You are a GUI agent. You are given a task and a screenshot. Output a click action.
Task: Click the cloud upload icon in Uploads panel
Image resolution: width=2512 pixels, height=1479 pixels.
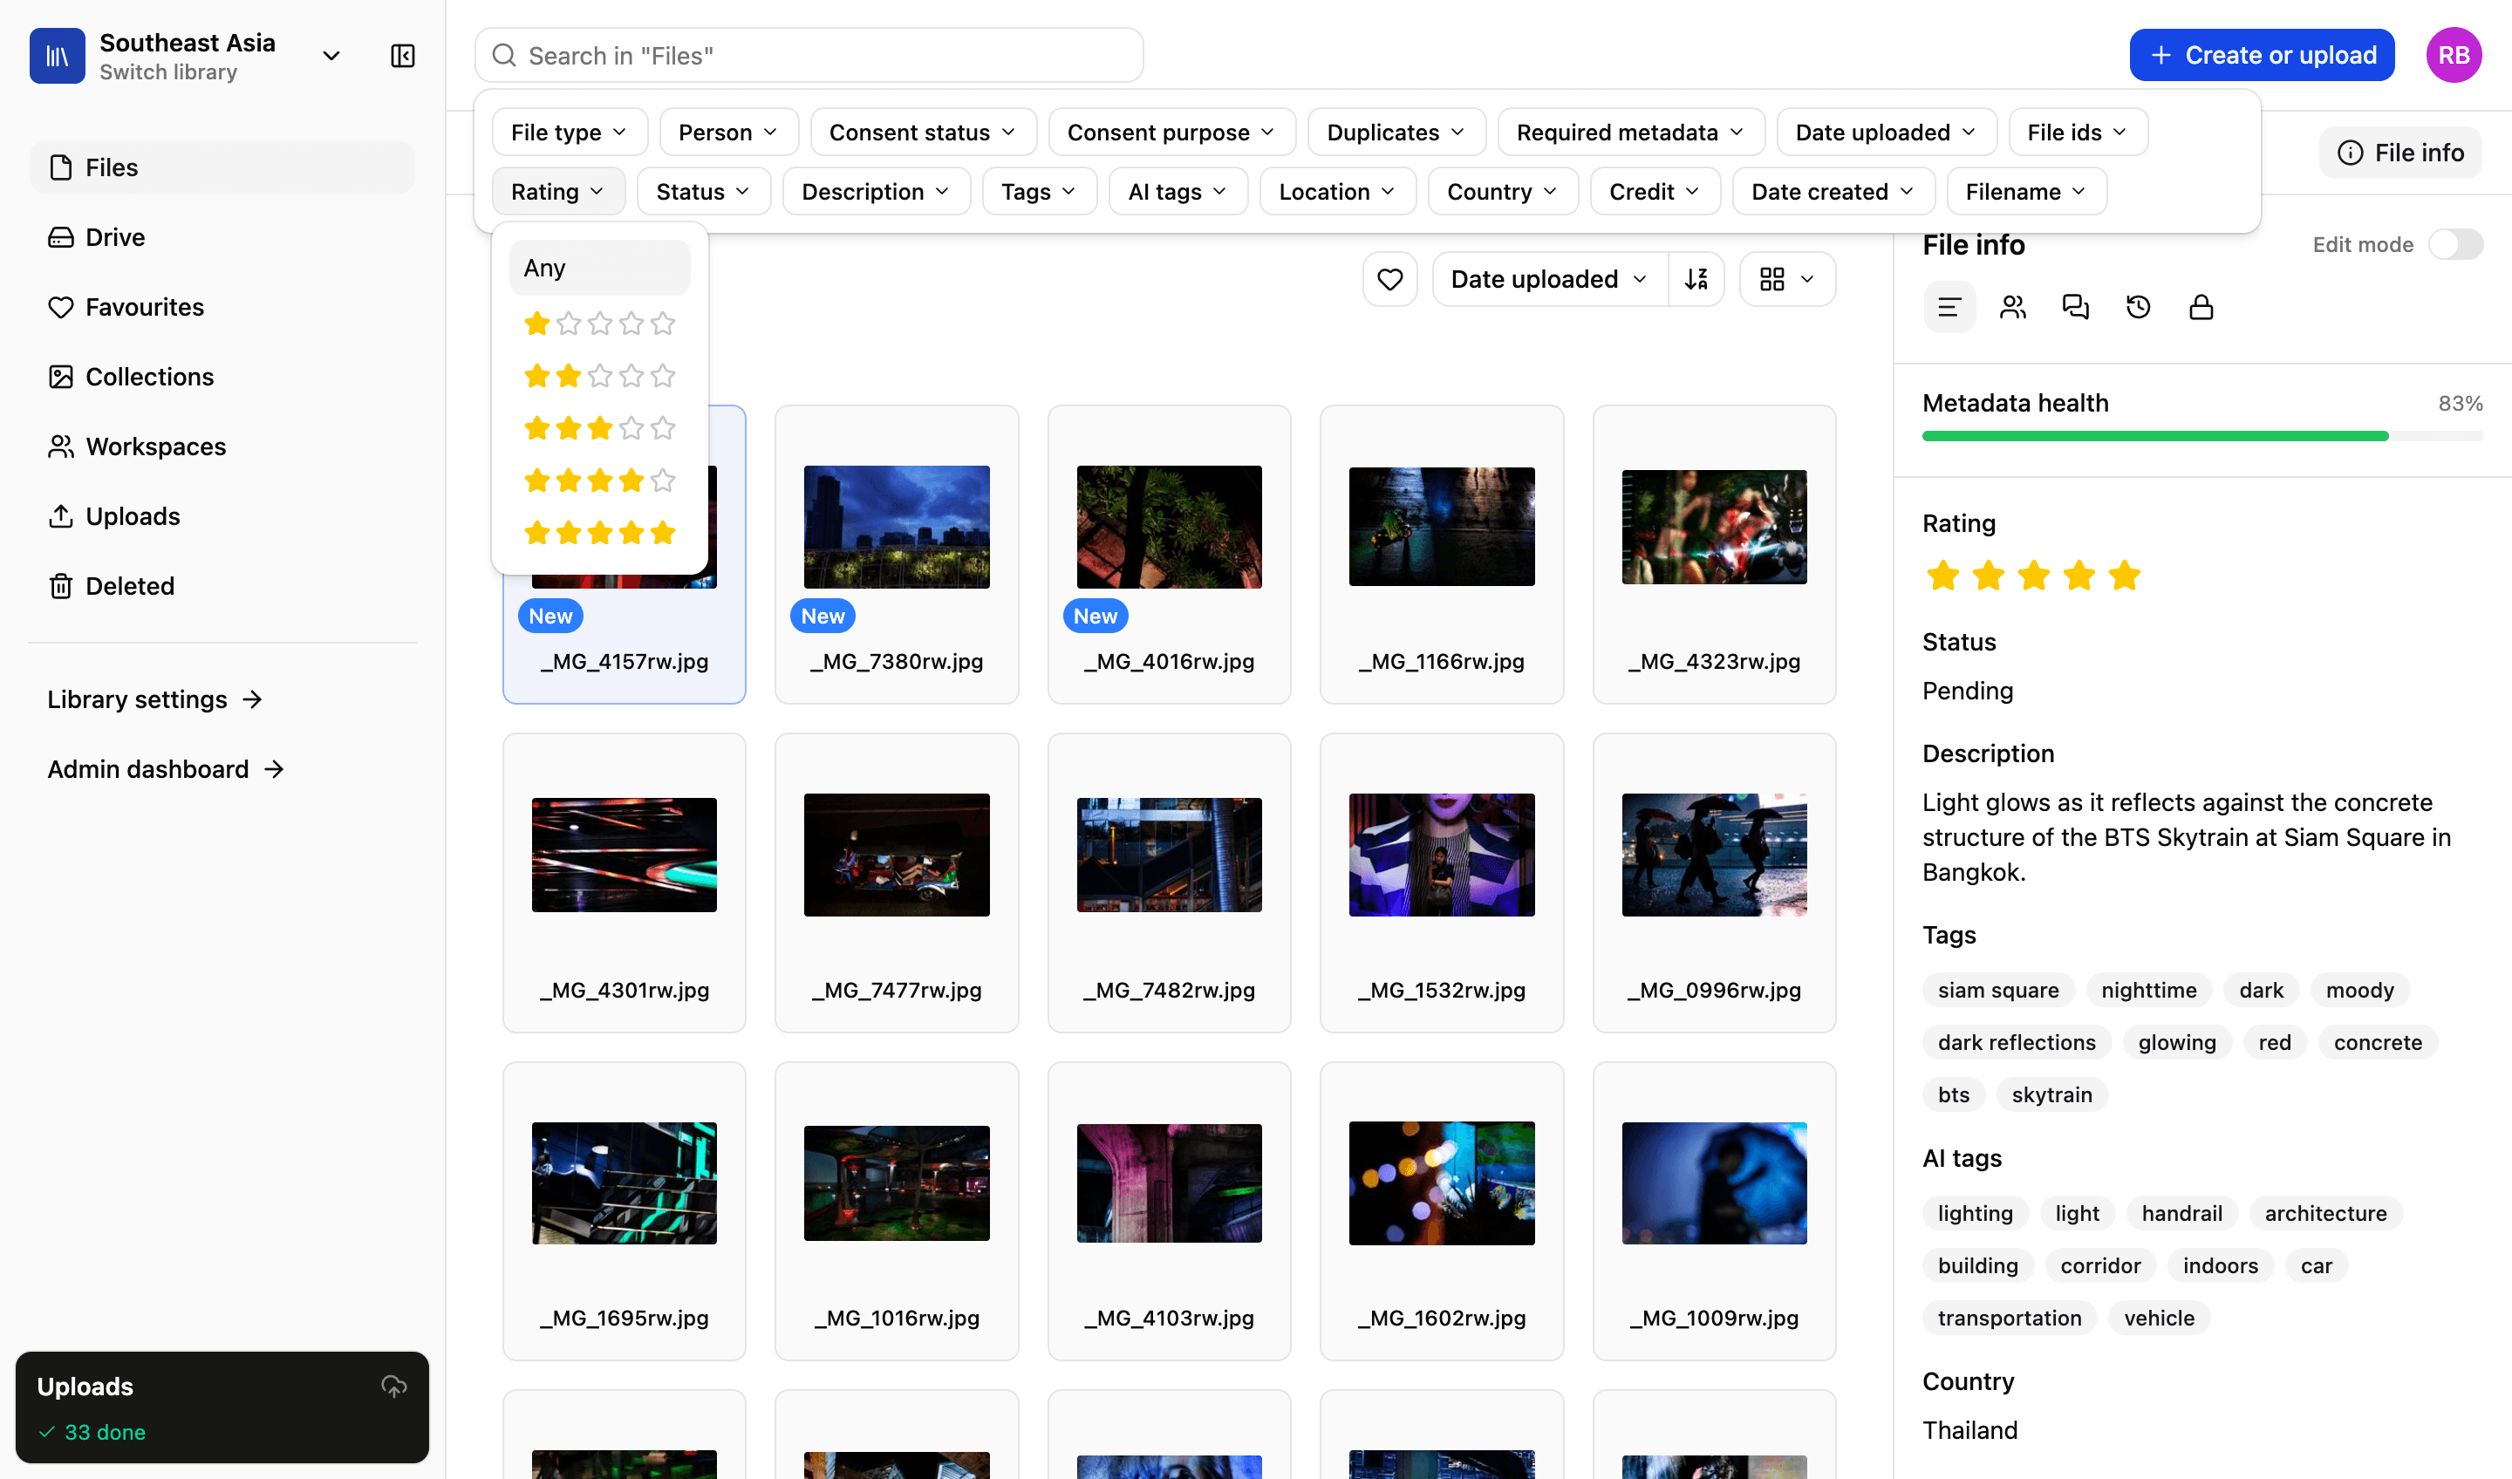(x=393, y=1387)
